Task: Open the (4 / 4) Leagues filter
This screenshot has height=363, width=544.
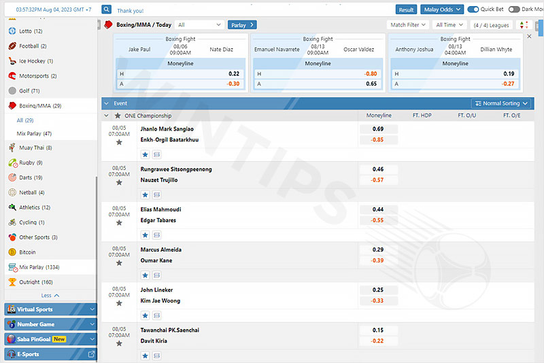Action: [x=491, y=24]
